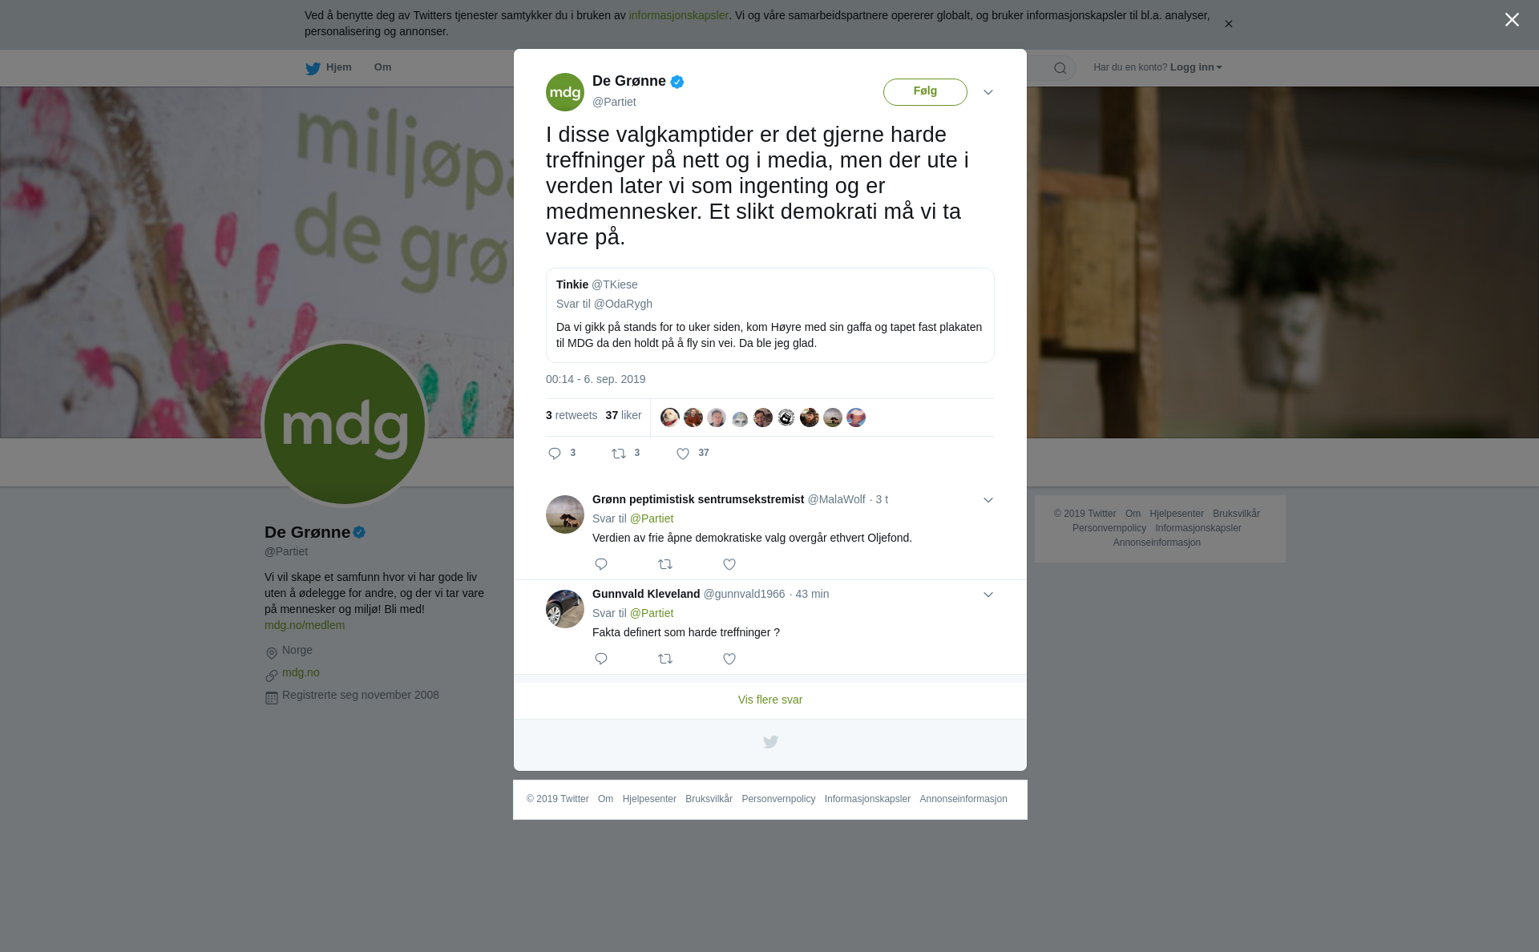Screen dimensions: 1539x952
Task: Follow De Grønne with Følg button
Action: click(925, 91)
